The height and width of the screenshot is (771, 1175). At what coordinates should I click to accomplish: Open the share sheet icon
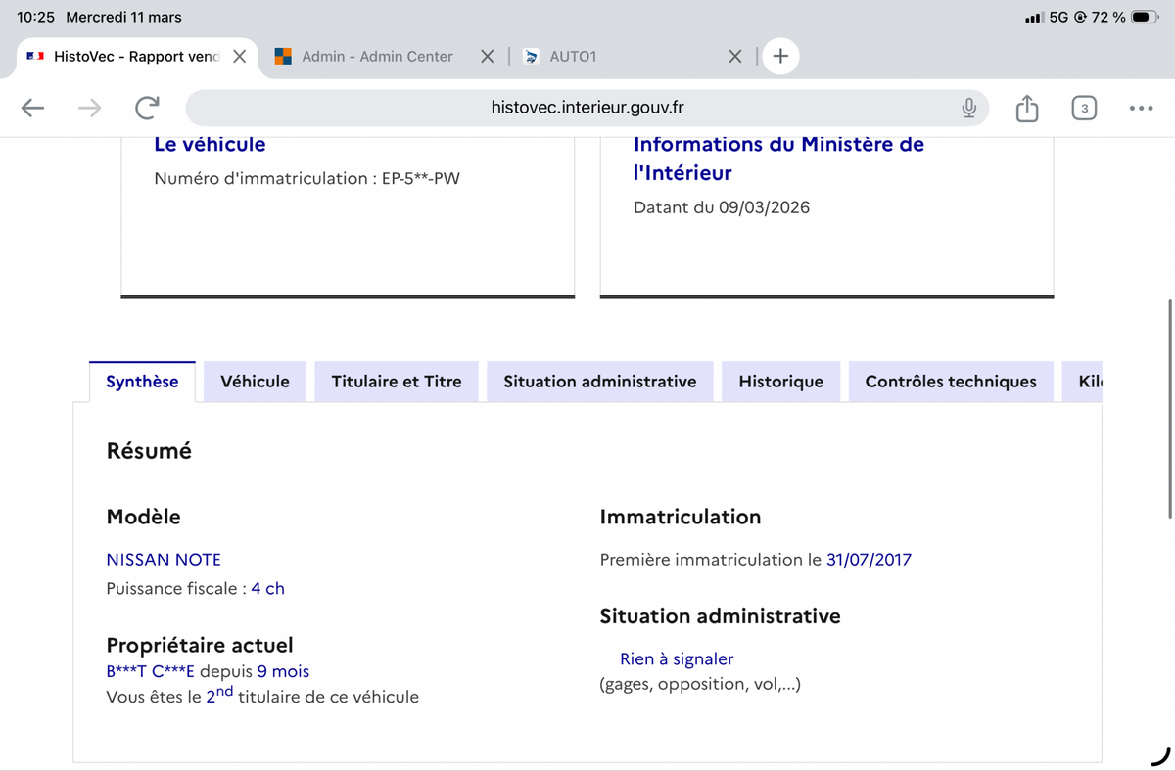1026,108
